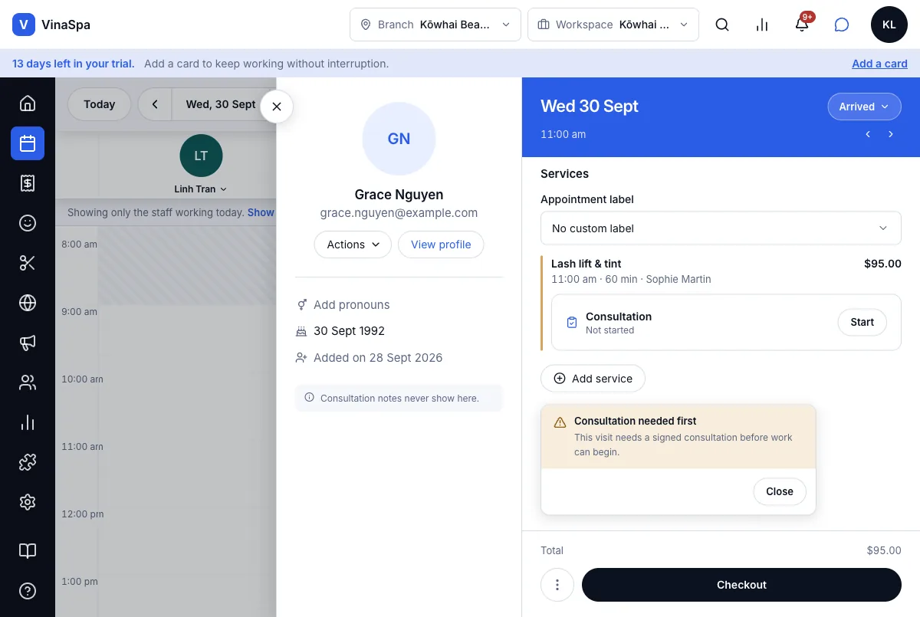Open the megaphone marketing icon in sidebar
The image size is (920, 617).
click(28, 343)
